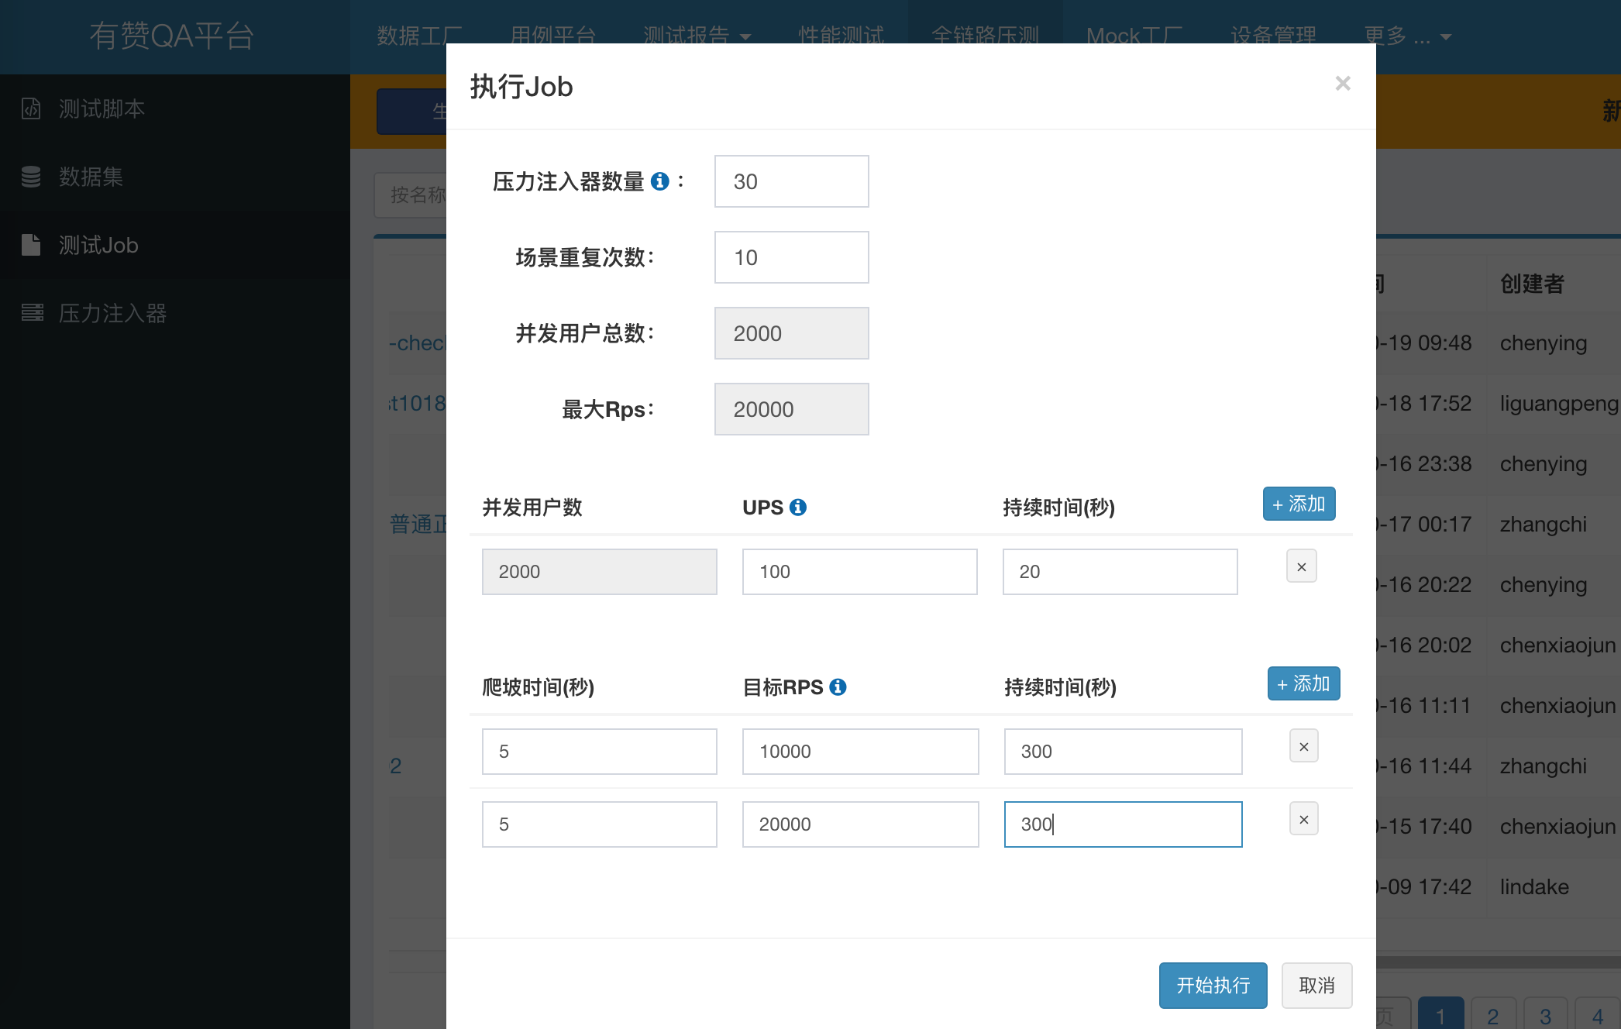Screen dimensions: 1621x1029
Task: Click info icon beside 压力注入器数量
Action: coord(660,181)
